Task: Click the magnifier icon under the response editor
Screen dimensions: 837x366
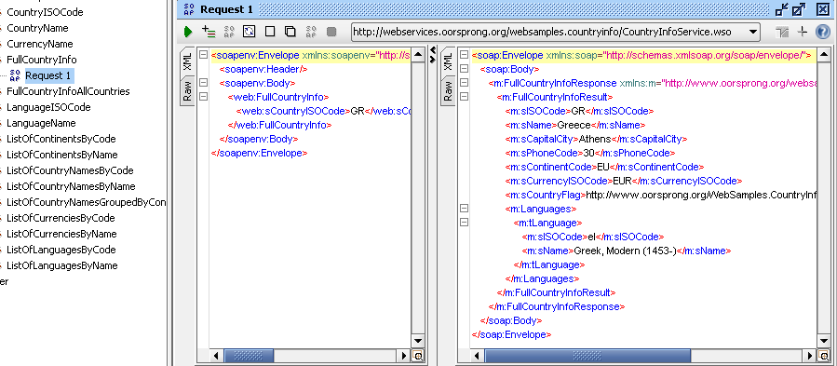Action: coord(824,356)
